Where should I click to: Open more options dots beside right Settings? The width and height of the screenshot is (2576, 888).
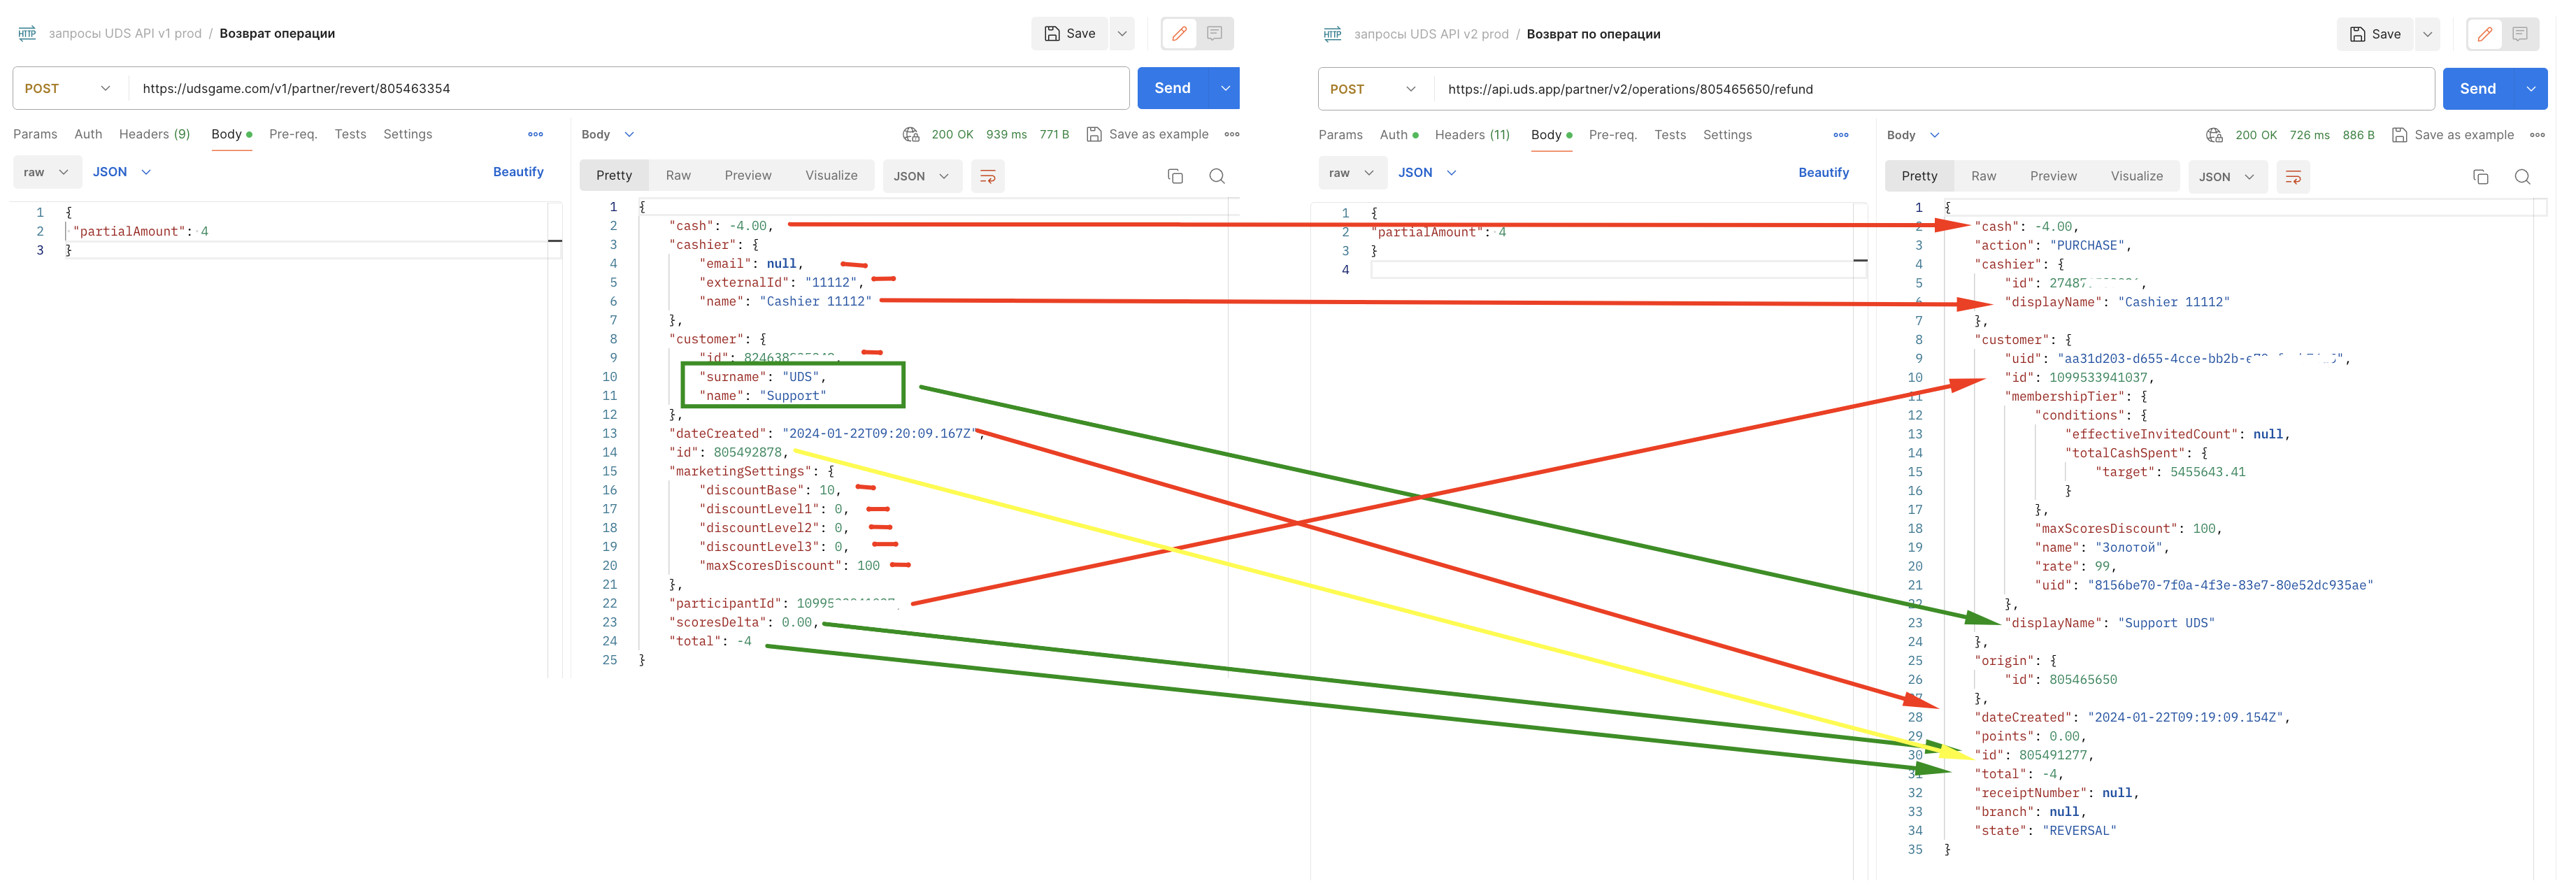pyautogui.click(x=1841, y=135)
